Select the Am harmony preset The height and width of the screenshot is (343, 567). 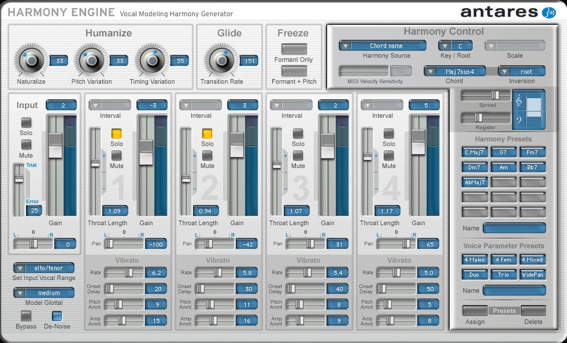(x=503, y=167)
